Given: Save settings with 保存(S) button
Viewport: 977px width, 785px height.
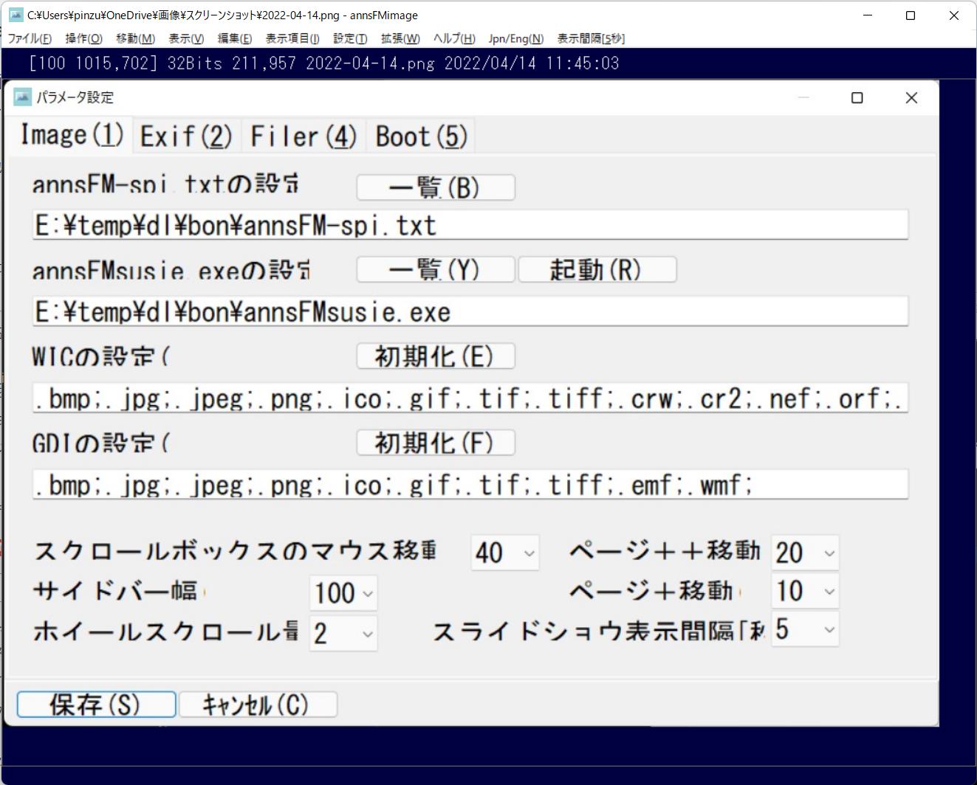Looking at the screenshot, I should tap(96, 705).
